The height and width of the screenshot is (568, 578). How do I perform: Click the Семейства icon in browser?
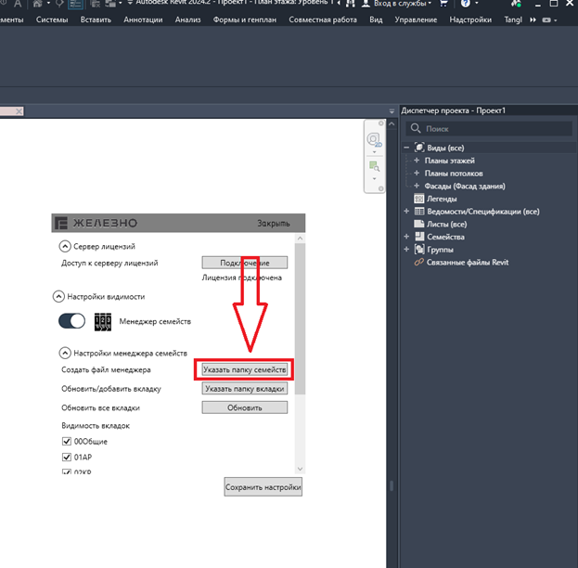pyautogui.click(x=419, y=237)
